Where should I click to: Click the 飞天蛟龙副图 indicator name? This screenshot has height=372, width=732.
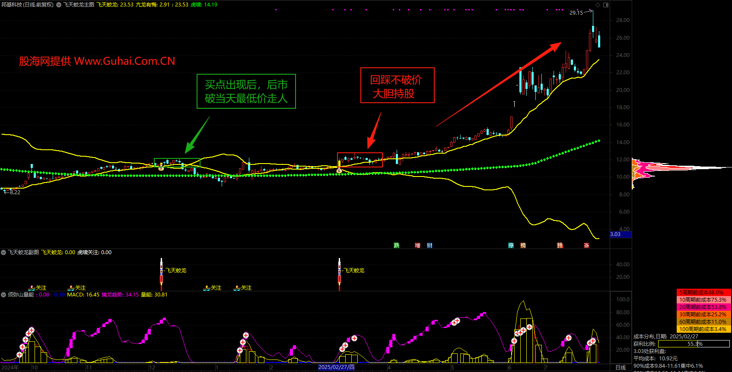pos(23,252)
